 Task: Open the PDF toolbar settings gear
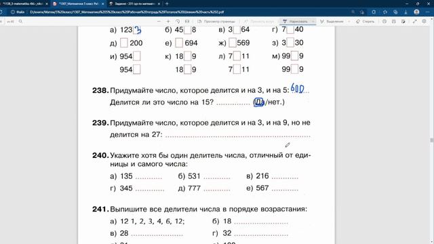coord(424,21)
